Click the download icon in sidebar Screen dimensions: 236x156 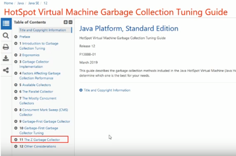click(6, 59)
